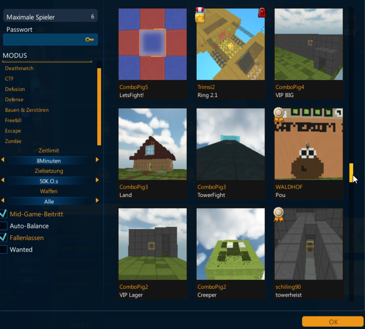Screen dimensions: 365x329
Task: Uncheck the Fallenlassen option
Action: 4,237
